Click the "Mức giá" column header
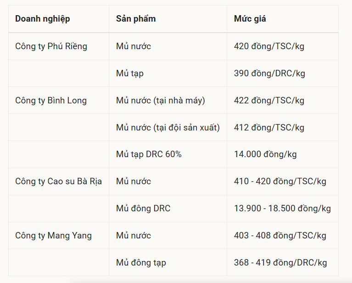This screenshot has height=283, width=352. (250, 19)
